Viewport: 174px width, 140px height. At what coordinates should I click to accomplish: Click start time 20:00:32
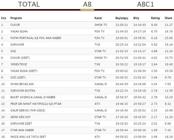click(x=122, y=77)
